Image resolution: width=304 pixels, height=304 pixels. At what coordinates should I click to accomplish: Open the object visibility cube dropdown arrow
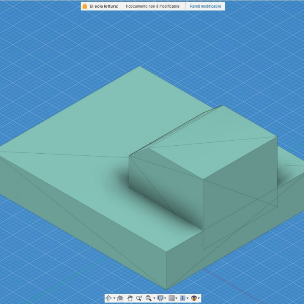point(198,299)
